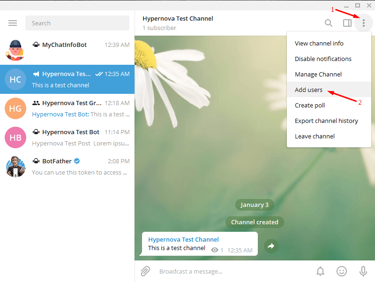This screenshot has height=282, width=375.
Task: Click the Hypernova Test Channel header title
Action: point(178,19)
